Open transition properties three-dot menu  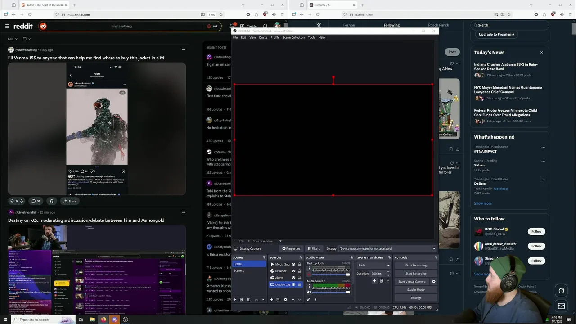pyautogui.click(x=388, y=281)
